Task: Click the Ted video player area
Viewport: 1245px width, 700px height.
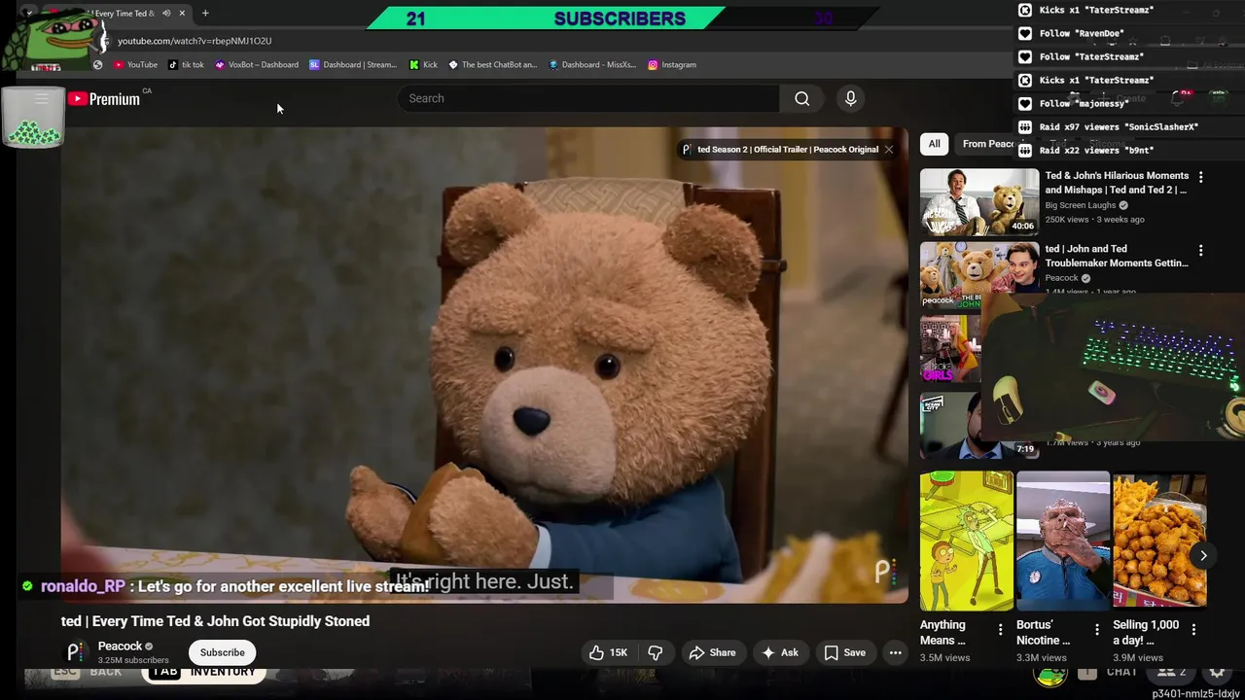Action: pyautogui.click(x=484, y=365)
